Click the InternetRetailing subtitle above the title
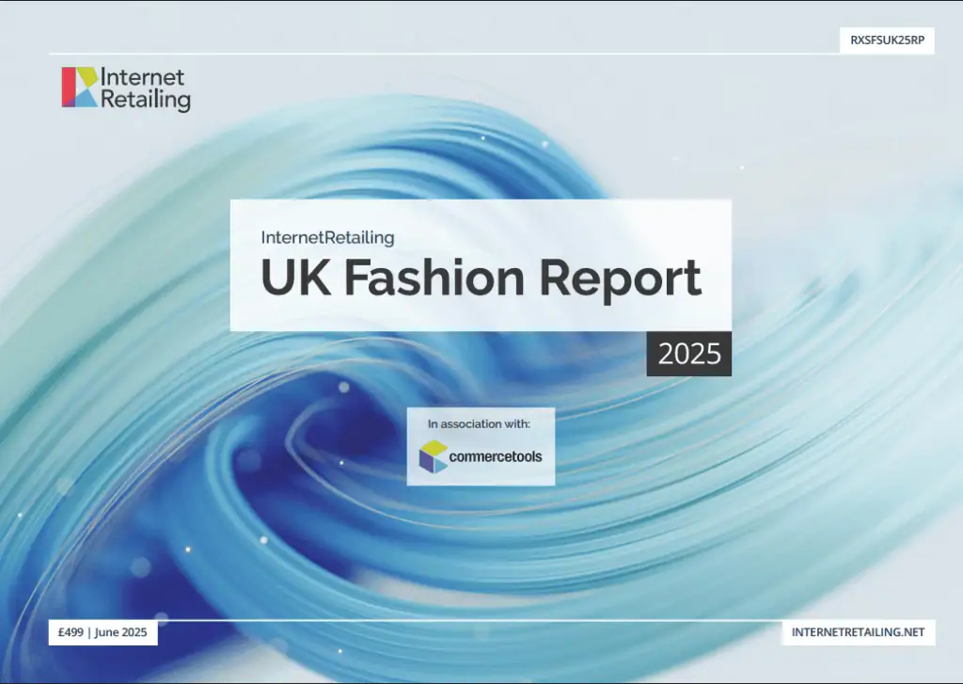The width and height of the screenshot is (963, 684). [x=327, y=238]
